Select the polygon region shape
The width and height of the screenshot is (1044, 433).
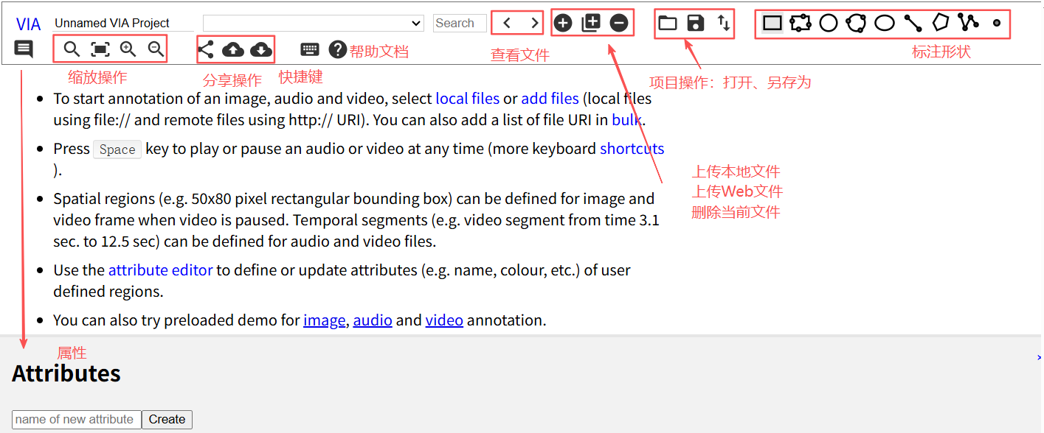940,22
